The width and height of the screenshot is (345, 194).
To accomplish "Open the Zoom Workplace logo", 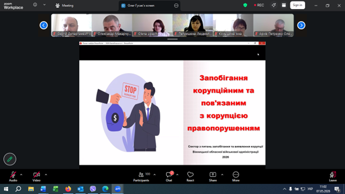I will pos(13,6).
